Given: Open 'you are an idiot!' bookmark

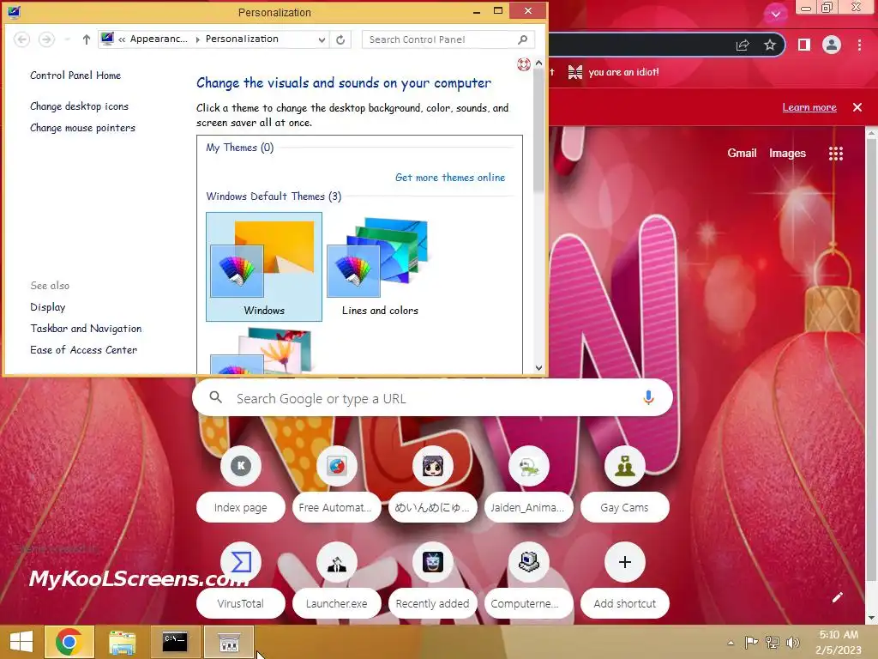Looking at the screenshot, I should (614, 72).
